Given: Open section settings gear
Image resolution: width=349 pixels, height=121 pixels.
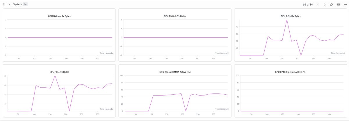Looking at the screenshot, I should 339,5.
